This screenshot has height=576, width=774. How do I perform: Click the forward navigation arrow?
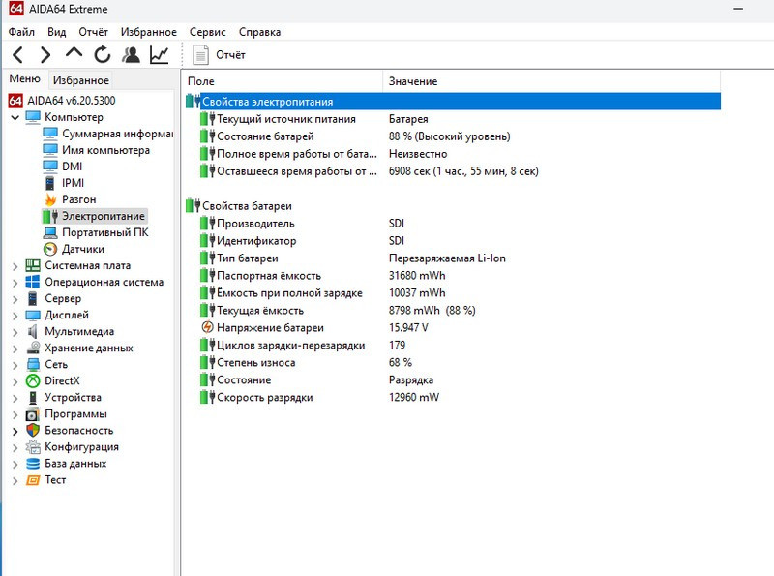[x=45, y=55]
